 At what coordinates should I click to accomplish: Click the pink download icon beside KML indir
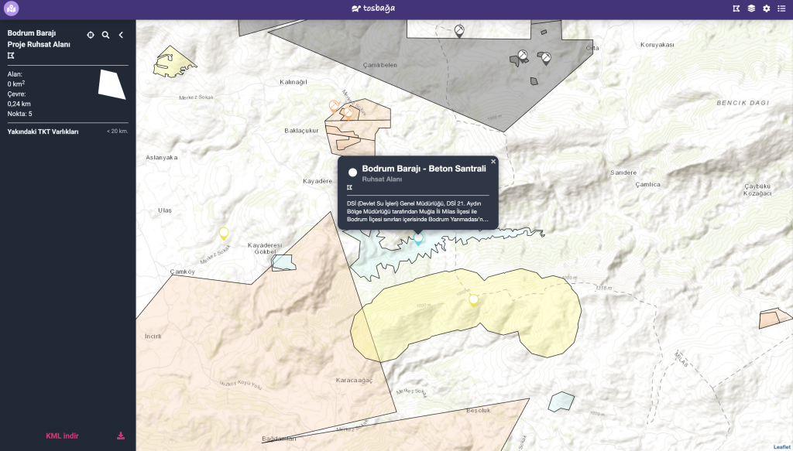(121, 436)
